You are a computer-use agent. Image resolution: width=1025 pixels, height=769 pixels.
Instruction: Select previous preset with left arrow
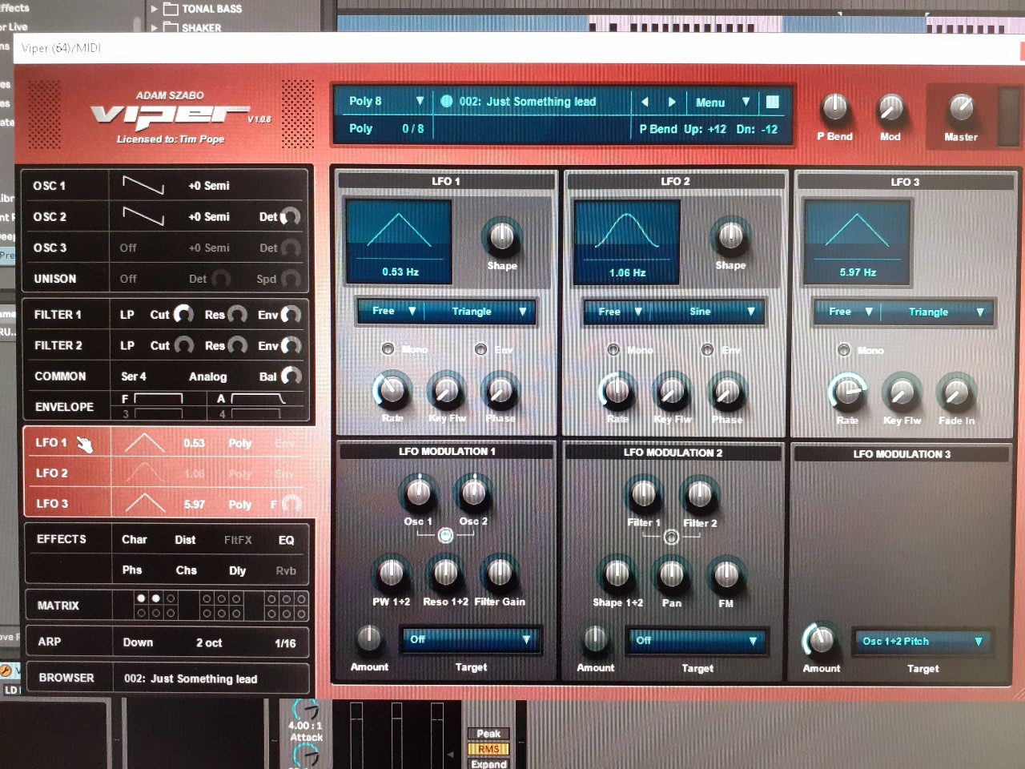pos(645,102)
